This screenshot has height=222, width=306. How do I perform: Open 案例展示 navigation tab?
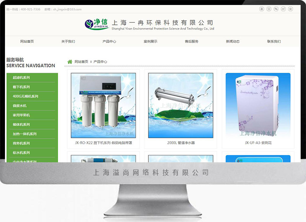coord(150,41)
